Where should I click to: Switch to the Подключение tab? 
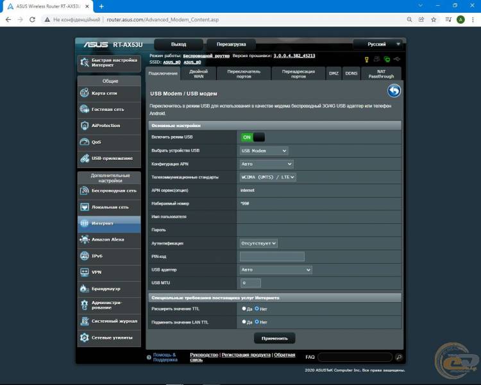pos(163,74)
